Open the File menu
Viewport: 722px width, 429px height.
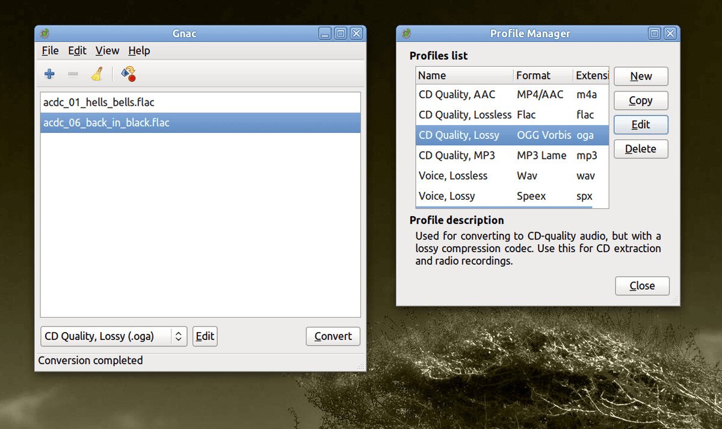(x=49, y=51)
